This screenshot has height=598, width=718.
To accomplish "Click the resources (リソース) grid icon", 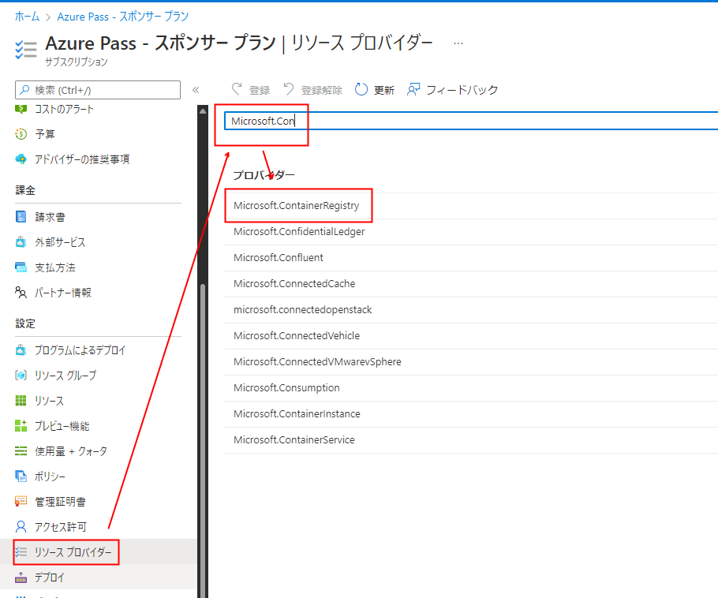I will [21, 401].
